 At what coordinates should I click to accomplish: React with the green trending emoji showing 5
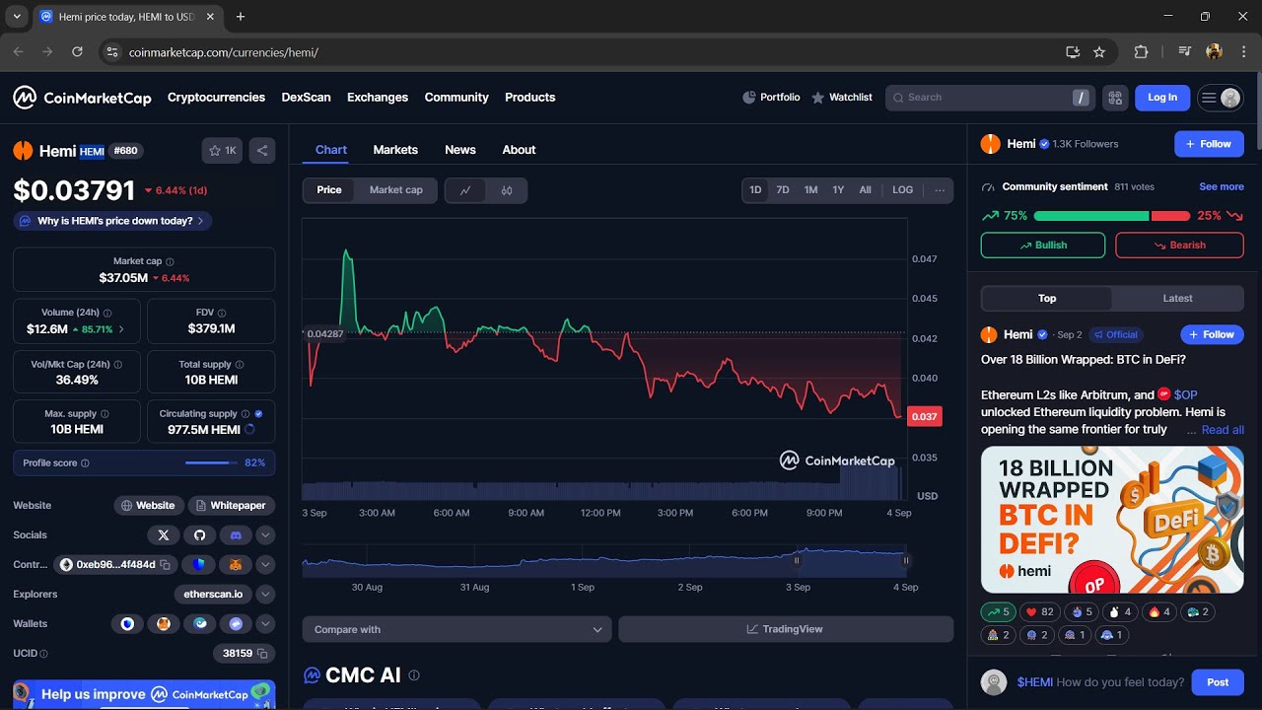tap(999, 612)
